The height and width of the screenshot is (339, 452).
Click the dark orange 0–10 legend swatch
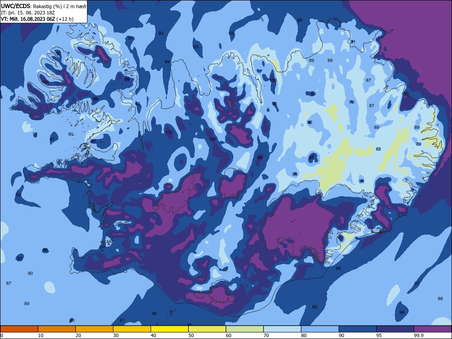(x=19, y=329)
